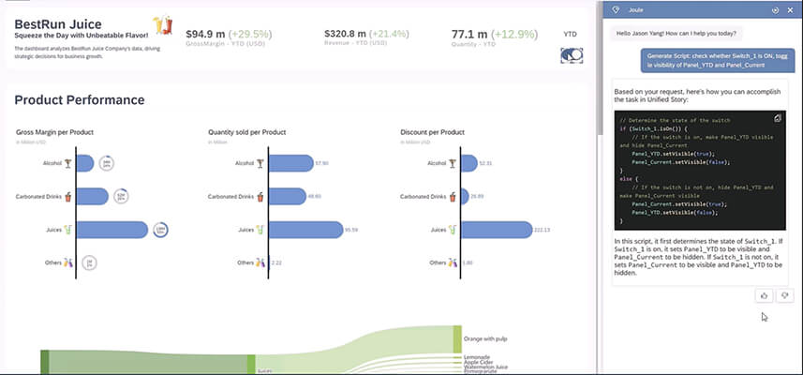Viewport: 803px width, 375px height.
Task: Click the $94.9 m Gross Margin KPI value
Action: 205,35
